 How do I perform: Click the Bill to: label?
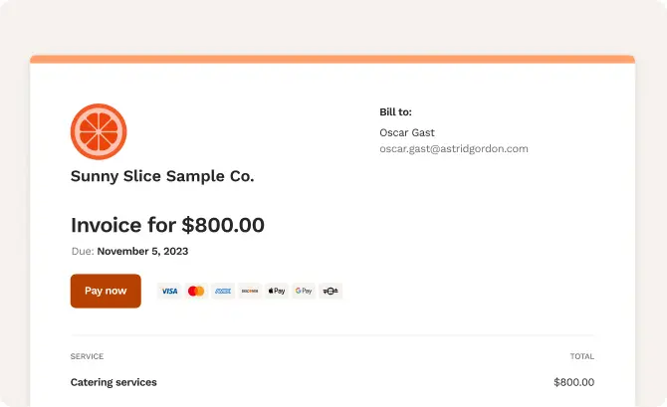point(395,111)
